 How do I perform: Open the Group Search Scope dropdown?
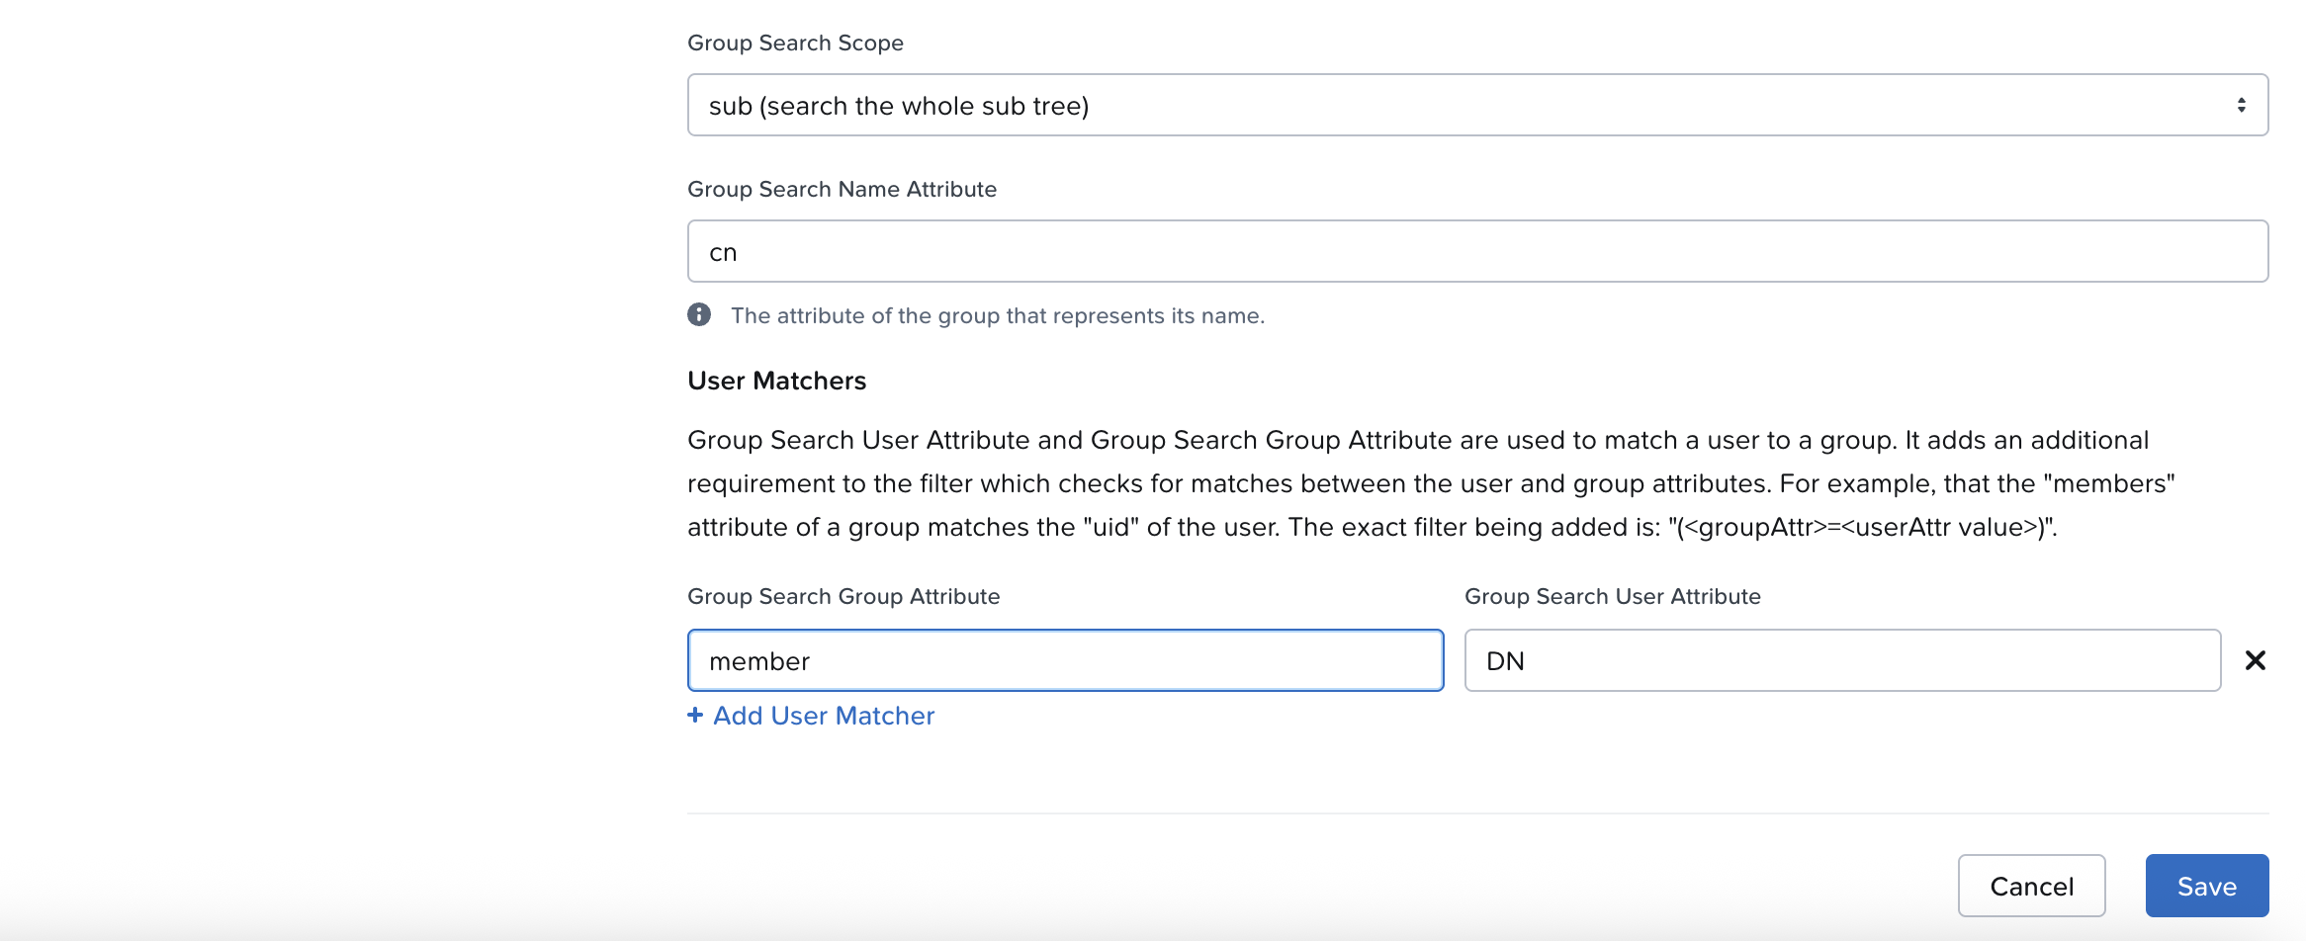tap(1476, 105)
